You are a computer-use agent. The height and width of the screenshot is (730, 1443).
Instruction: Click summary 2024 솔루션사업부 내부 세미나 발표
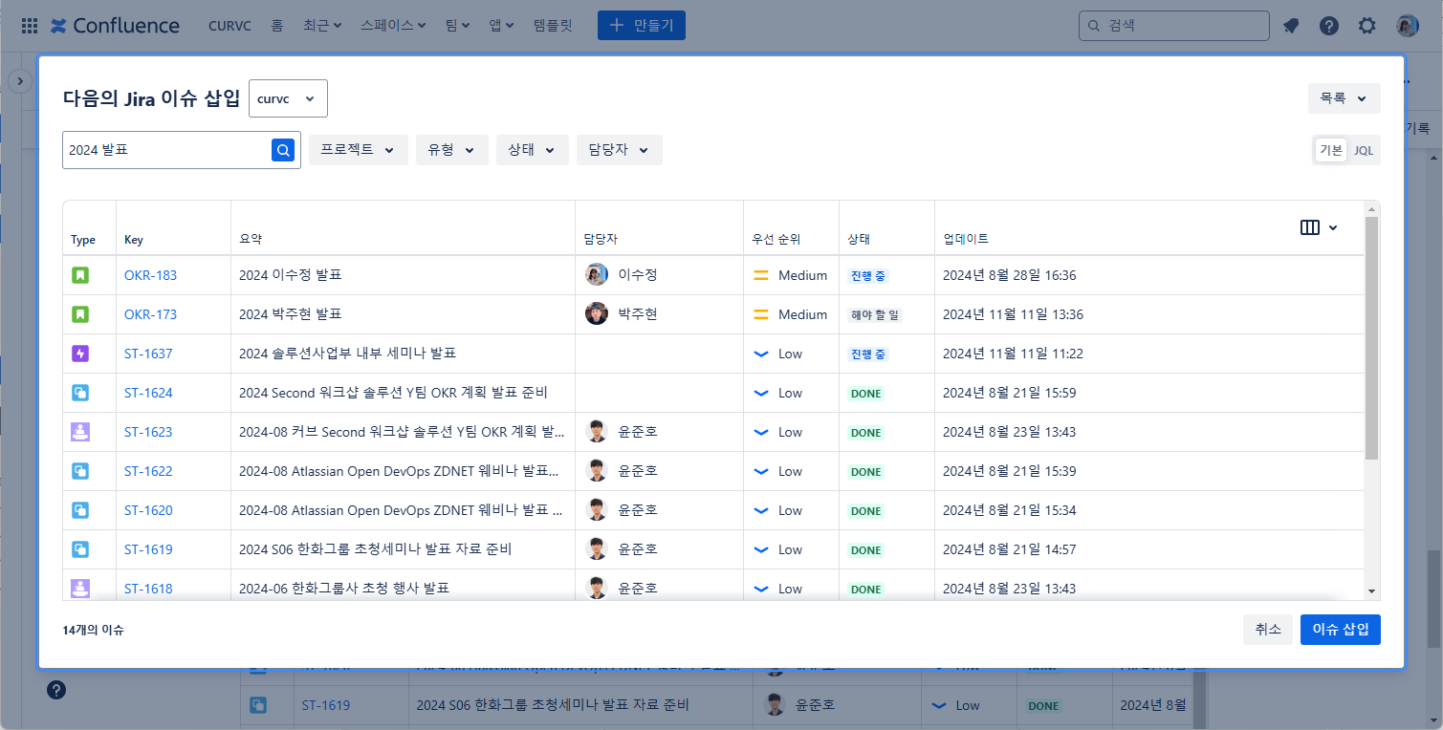tap(348, 354)
